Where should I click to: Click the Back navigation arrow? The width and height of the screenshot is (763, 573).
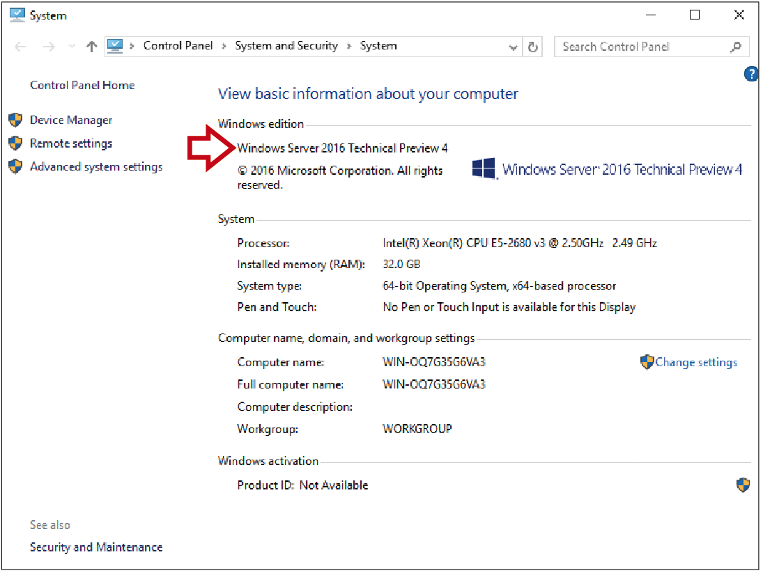click(20, 47)
